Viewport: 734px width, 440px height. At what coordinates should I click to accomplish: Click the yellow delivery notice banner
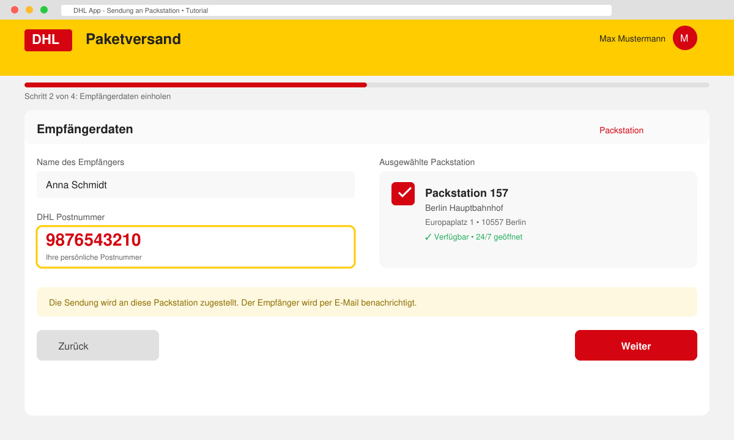click(x=367, y=302)
